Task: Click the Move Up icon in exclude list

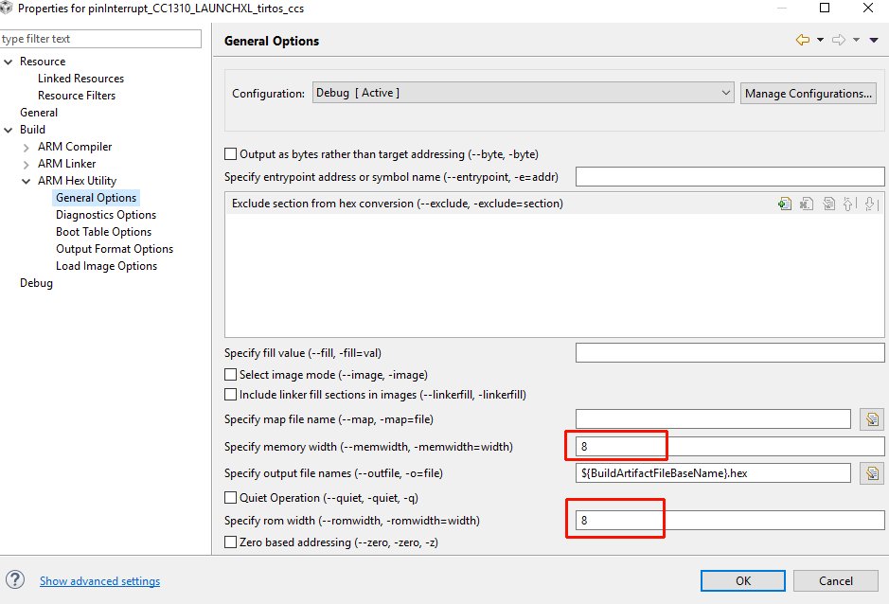Action: click(849, 204)
